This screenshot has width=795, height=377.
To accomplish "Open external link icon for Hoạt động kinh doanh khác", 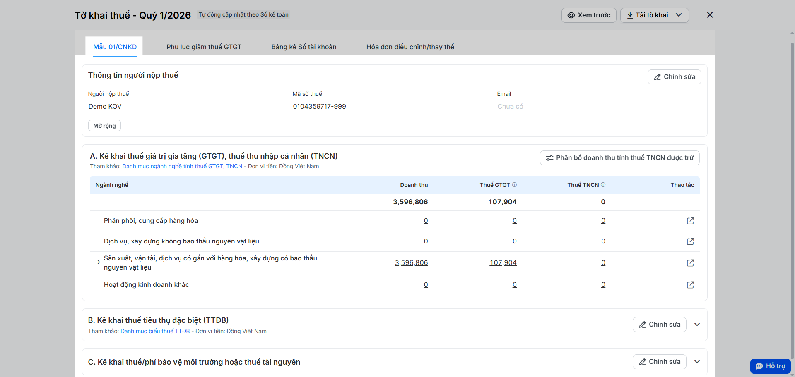I will pos(690,285).
